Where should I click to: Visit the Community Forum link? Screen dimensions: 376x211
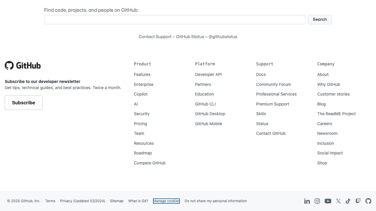(273, 84)
